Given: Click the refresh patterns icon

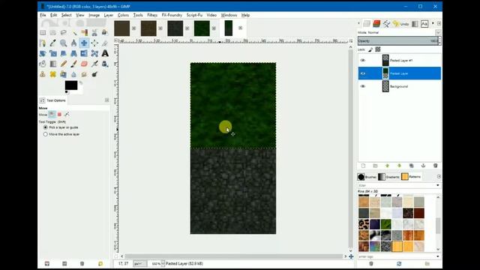Looking at the screenshot, I should tap(399, 263).
